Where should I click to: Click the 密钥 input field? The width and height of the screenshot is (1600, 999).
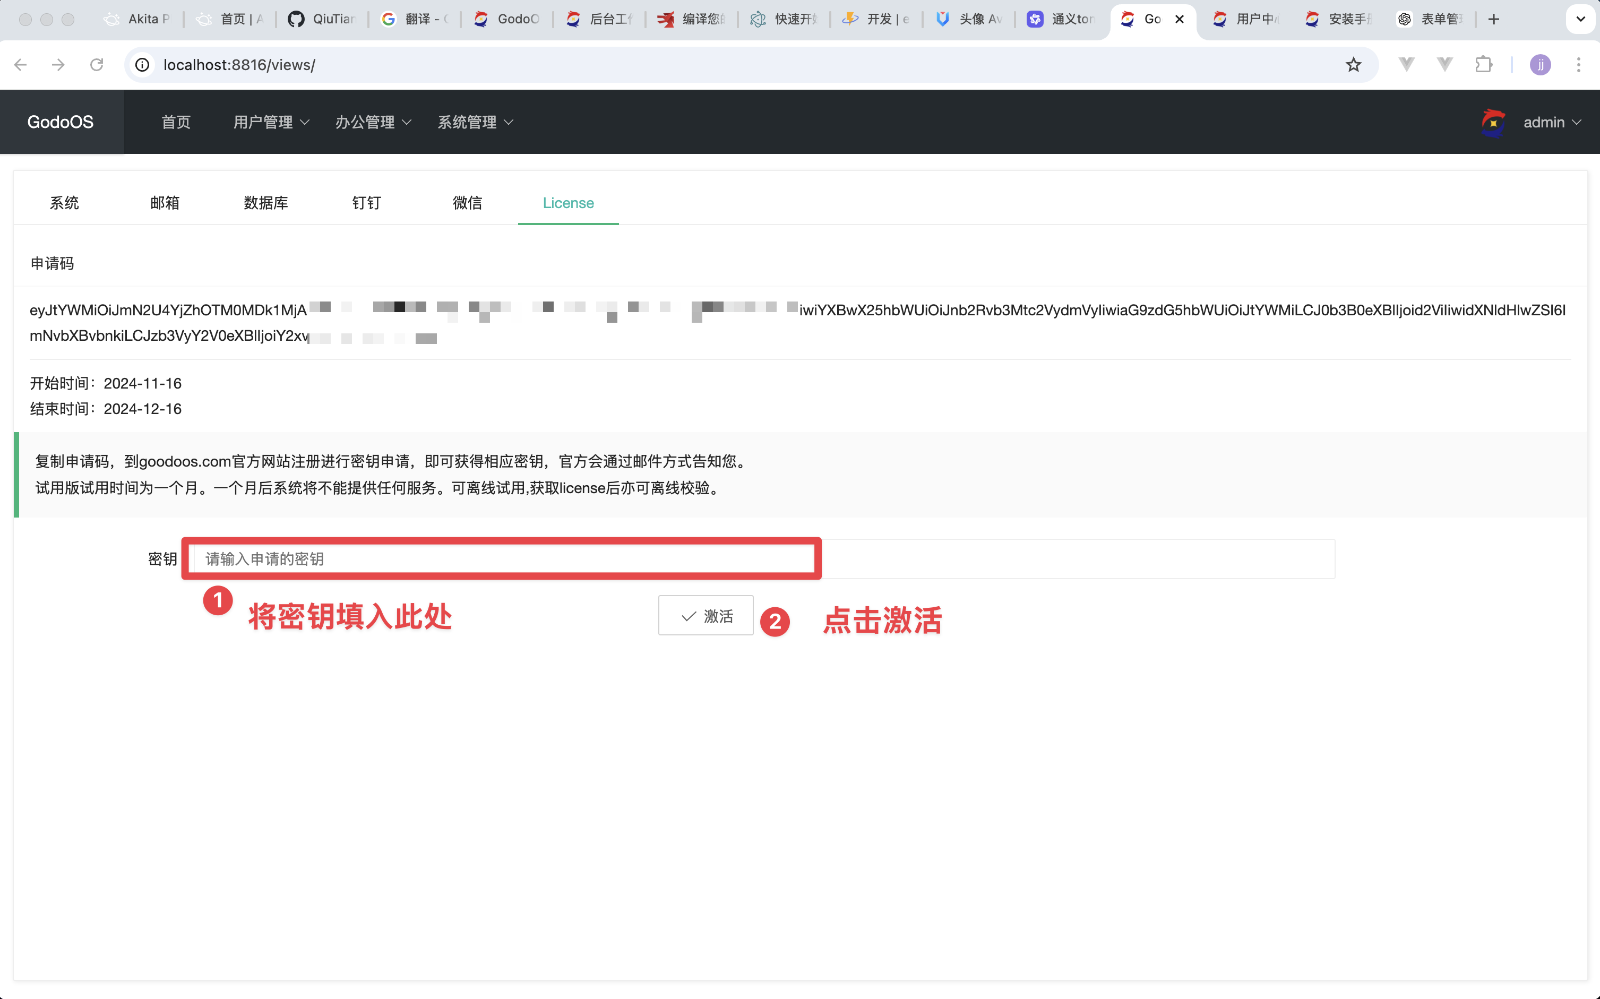tap(764, 559)
